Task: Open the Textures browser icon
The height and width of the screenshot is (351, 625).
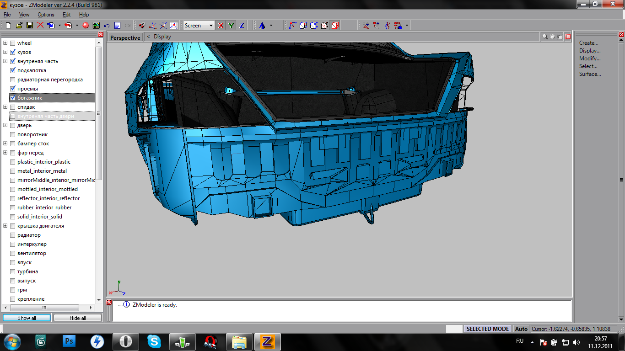Action: coord(96,26)
